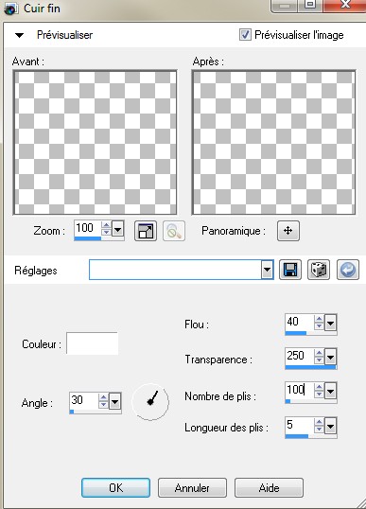Open the Transparence slider dropdown arrow
The height and width of the screenshot is (509, 366).
tap(331, 358)
